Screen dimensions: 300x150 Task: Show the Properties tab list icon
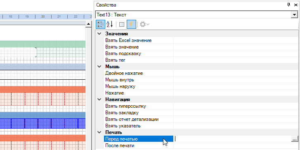122,24
